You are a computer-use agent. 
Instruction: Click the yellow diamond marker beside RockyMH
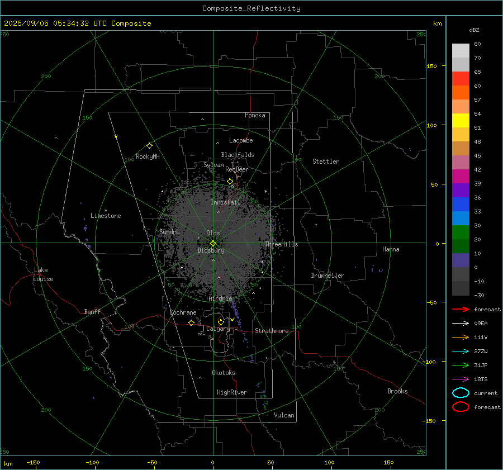pos(149,146)
